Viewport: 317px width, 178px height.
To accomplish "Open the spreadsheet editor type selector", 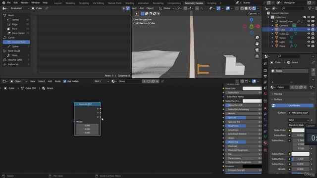I will [x=4, y=8].
